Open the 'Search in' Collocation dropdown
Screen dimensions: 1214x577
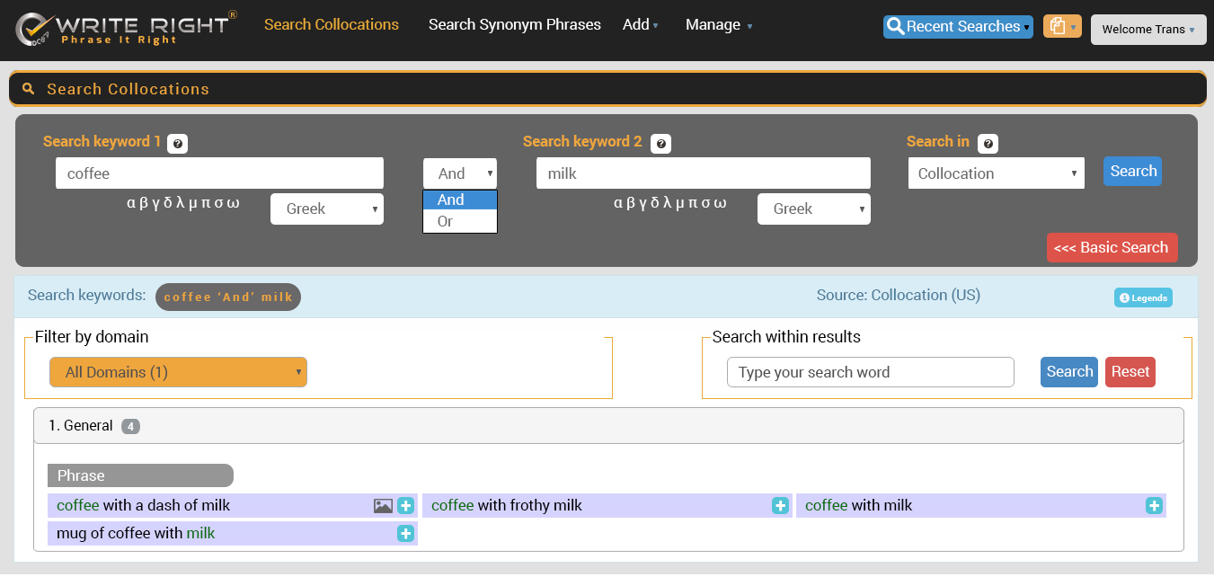point(996,173)
